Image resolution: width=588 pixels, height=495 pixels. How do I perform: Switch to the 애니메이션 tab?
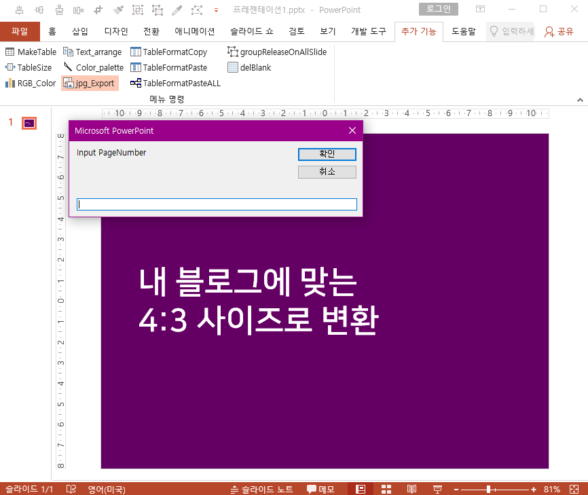click(x=195, y=31)
